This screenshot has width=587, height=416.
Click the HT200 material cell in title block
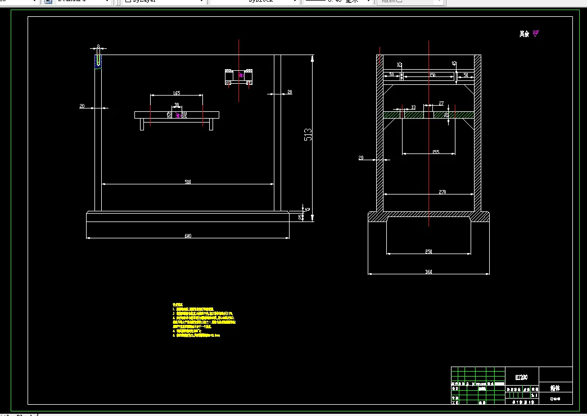click(x=521, y=377)
